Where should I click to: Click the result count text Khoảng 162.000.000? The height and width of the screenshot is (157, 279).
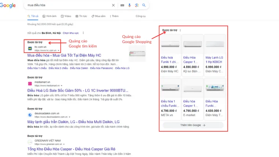point(50,24)
